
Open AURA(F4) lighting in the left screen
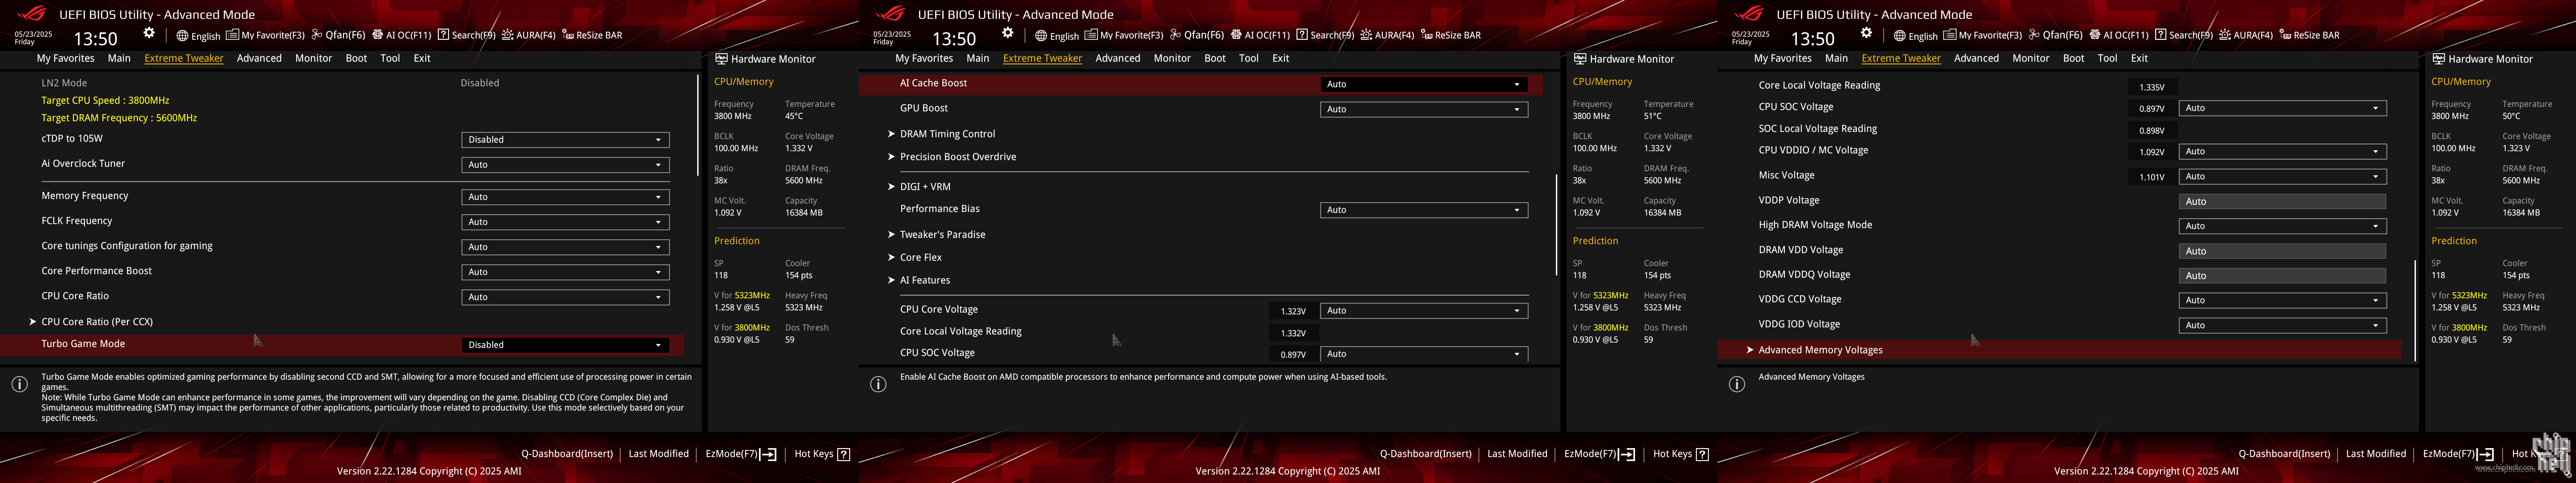528,35
